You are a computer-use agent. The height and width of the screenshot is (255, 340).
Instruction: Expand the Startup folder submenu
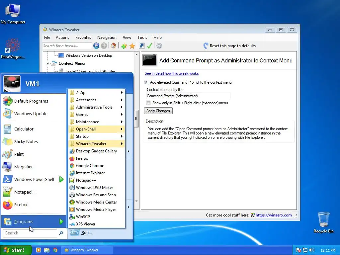[x=97, y=136]
